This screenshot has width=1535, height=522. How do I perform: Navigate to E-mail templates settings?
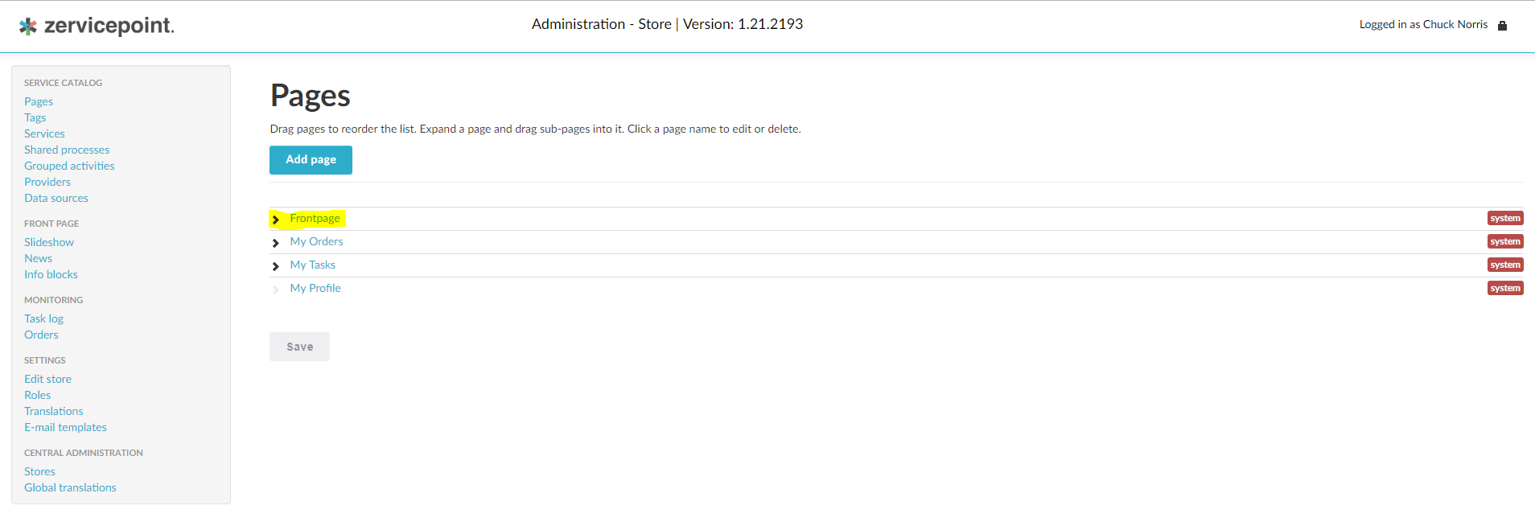coord(65,427)
